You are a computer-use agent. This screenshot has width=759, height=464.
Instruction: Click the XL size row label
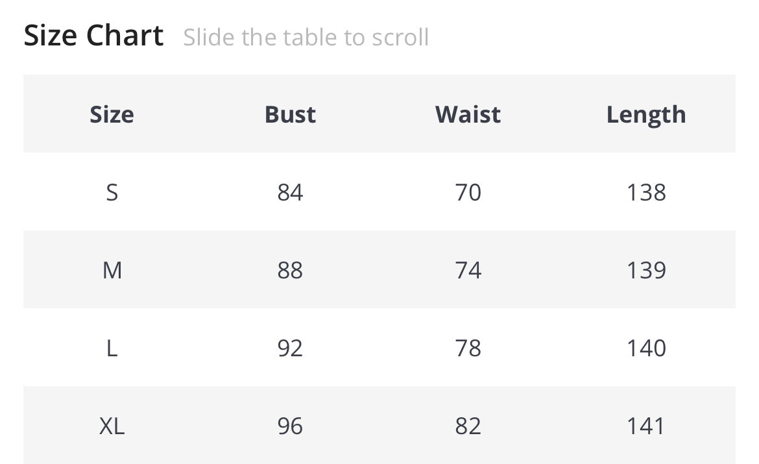[x=112, y=426]
